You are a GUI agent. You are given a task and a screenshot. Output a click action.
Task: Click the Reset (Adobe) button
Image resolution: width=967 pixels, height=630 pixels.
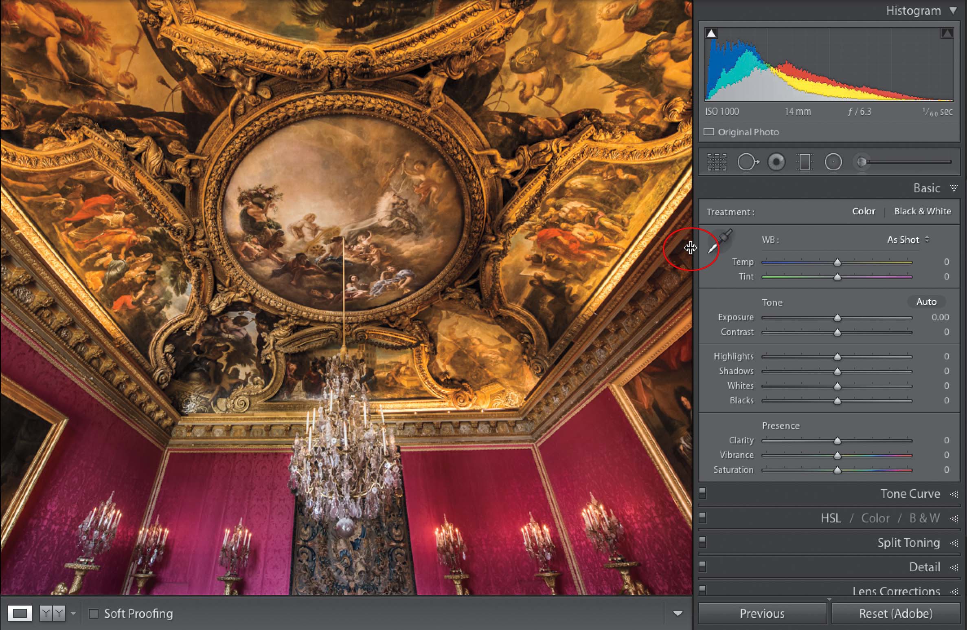(x=895, y=614)
